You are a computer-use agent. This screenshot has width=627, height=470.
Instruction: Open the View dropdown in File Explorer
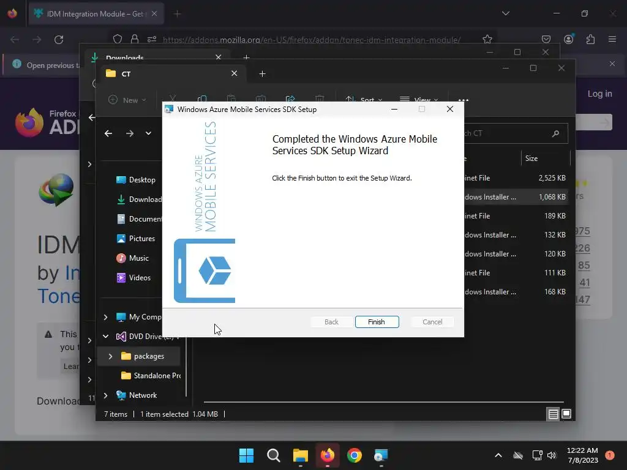[419, 100]
